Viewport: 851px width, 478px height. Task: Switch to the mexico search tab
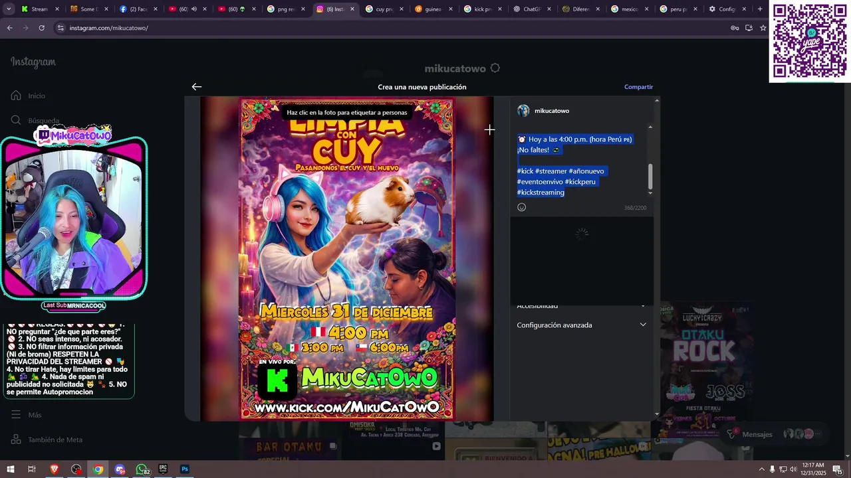(629, 9)
